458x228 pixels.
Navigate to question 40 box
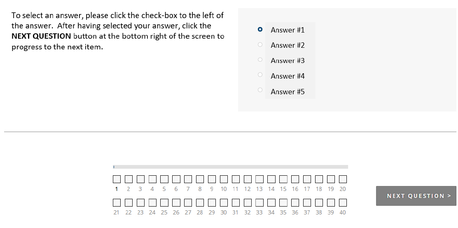tap(343, 202)
